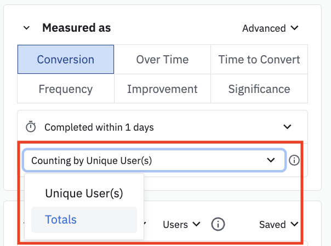The width and height of the screenshot is (331, 246).
Task: Click the Measured as heading text
Action: pyautogui.click(x=76, y=28)
